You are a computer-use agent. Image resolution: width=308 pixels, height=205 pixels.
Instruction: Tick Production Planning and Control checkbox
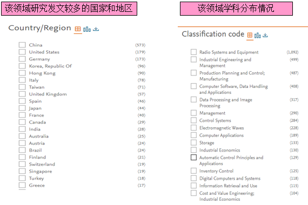[x=193, y=73]
